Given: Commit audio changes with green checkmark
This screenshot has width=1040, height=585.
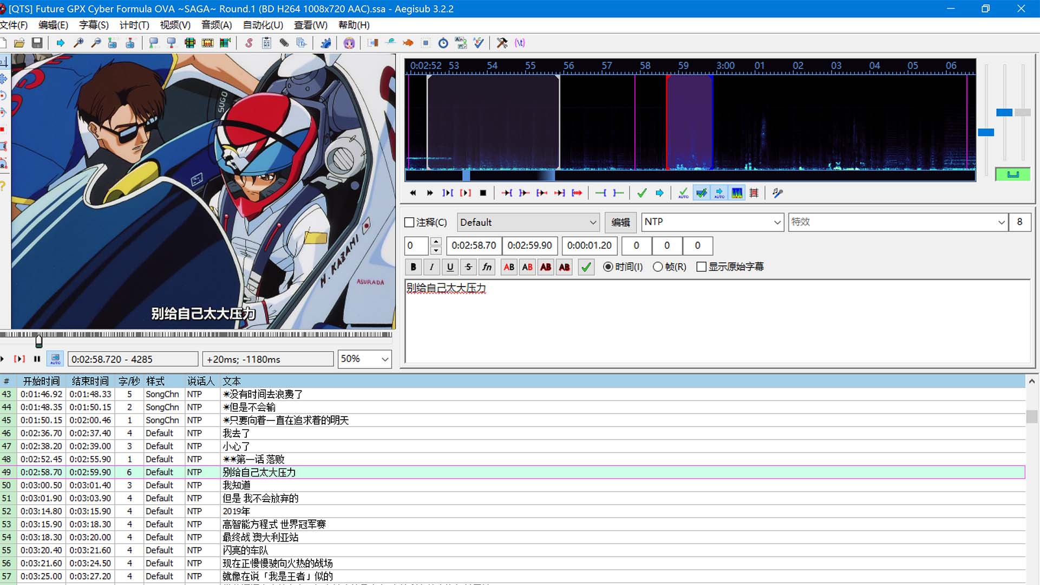Looking at the screenshot, I should click(642, 193).
